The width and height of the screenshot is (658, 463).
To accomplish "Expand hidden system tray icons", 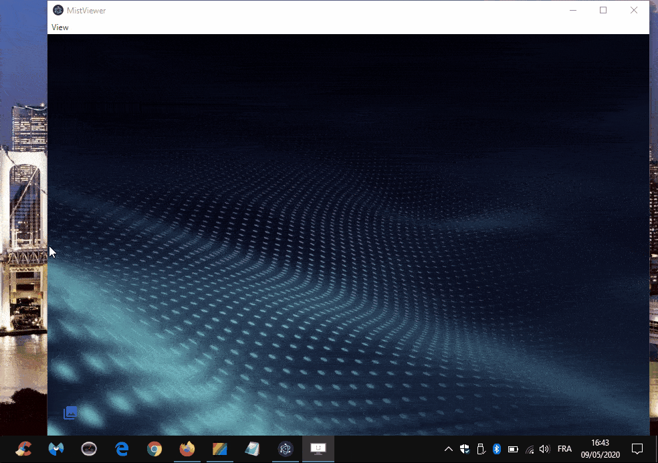I will [x=449, y=449].
